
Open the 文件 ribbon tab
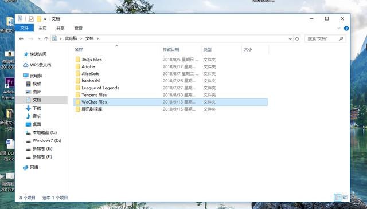tap(24, 28)
